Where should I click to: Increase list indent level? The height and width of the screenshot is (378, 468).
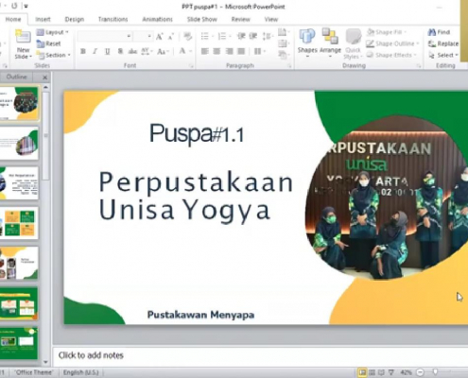[253, 36]
